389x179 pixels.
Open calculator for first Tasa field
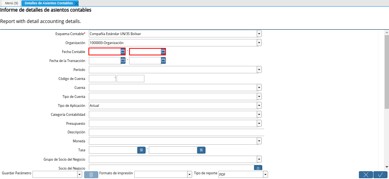click(141, 150)
